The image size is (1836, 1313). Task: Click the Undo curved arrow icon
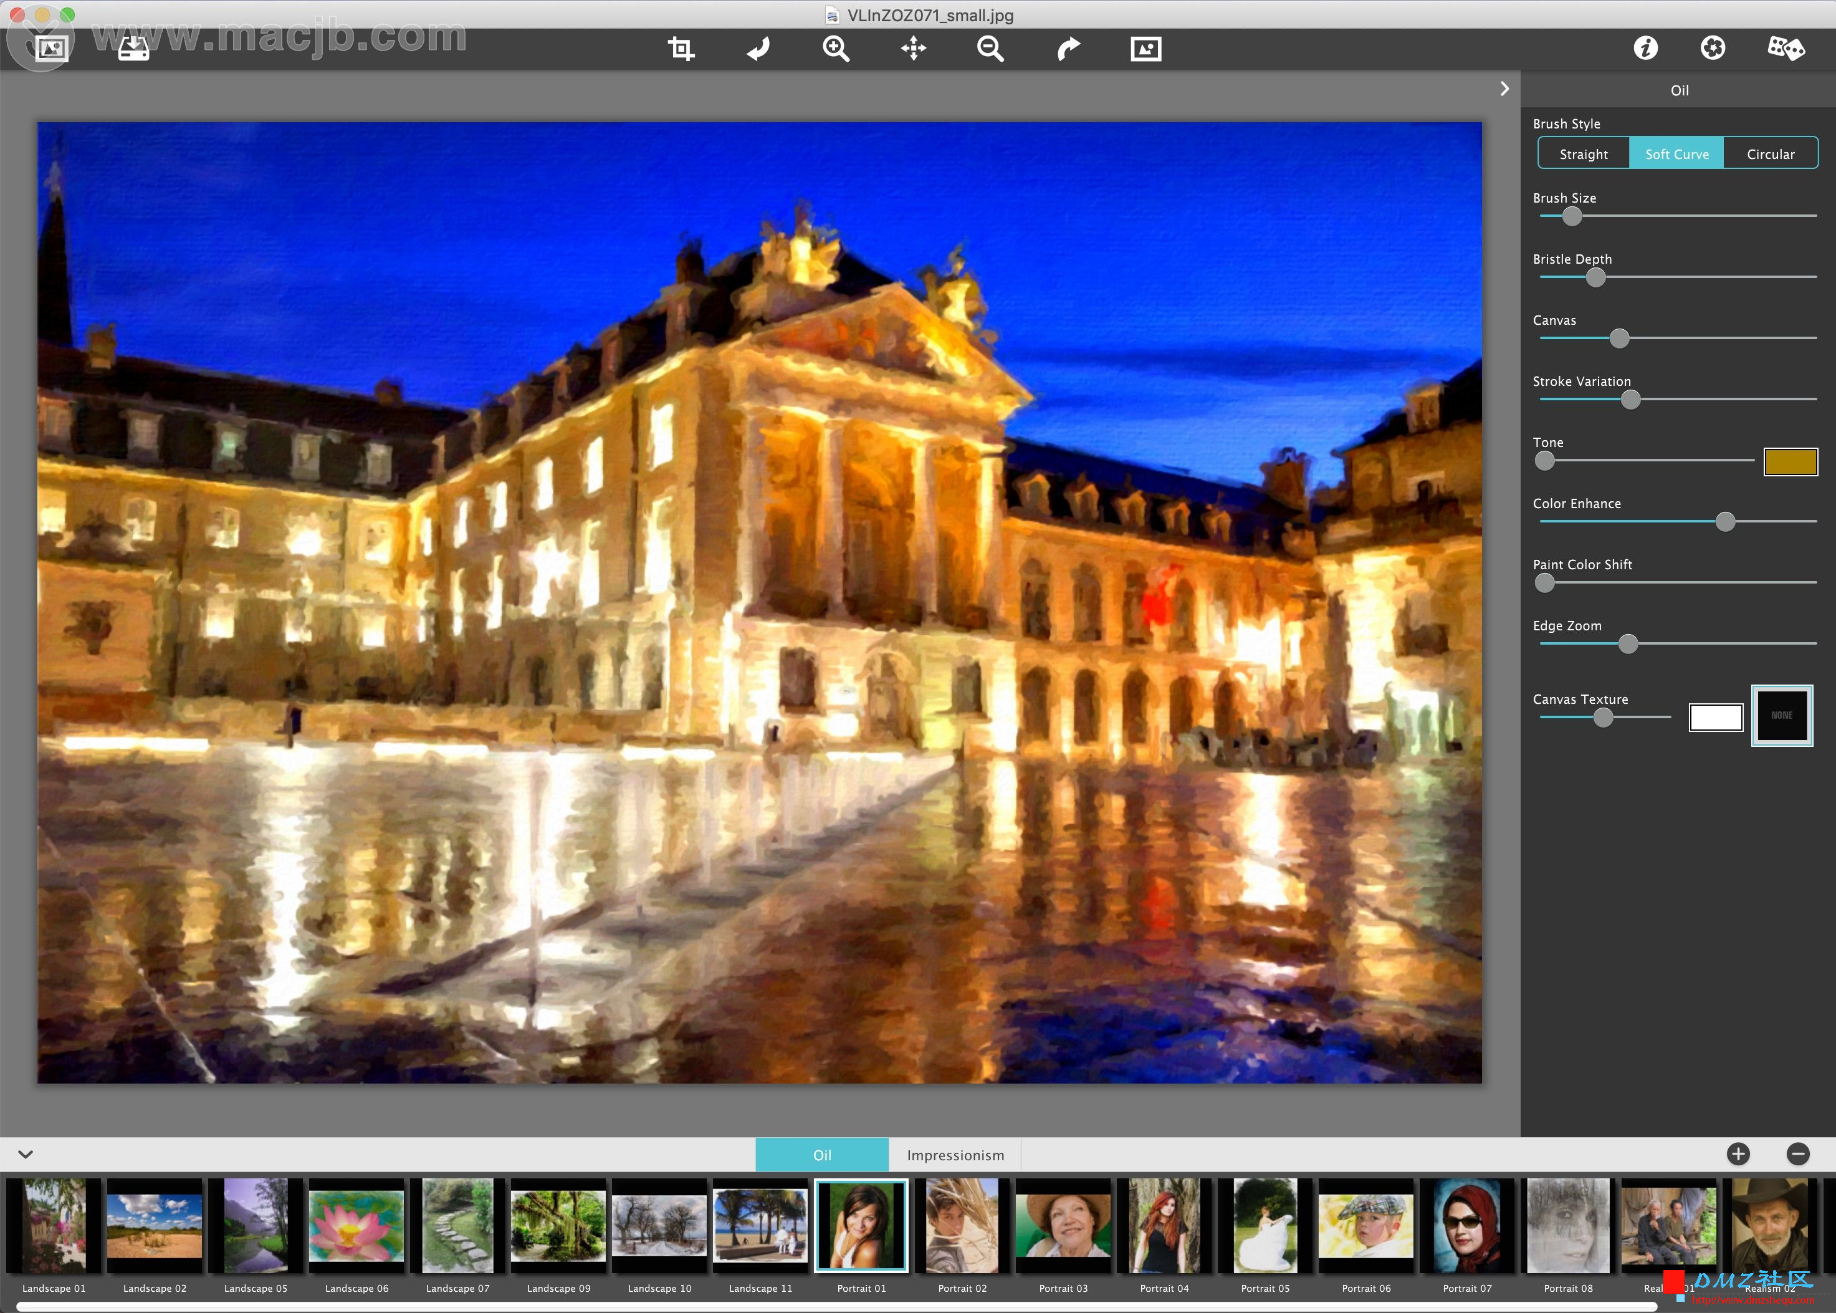click(758, 49)
